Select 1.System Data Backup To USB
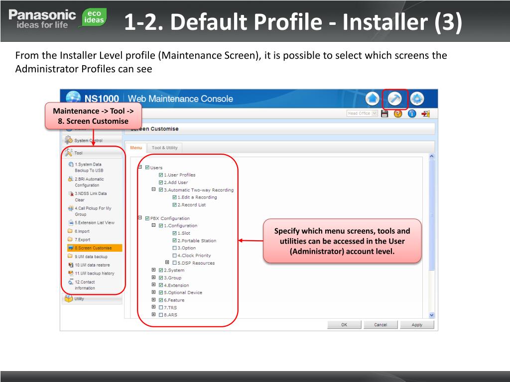510x382 pixels. [x=89, y=167]
